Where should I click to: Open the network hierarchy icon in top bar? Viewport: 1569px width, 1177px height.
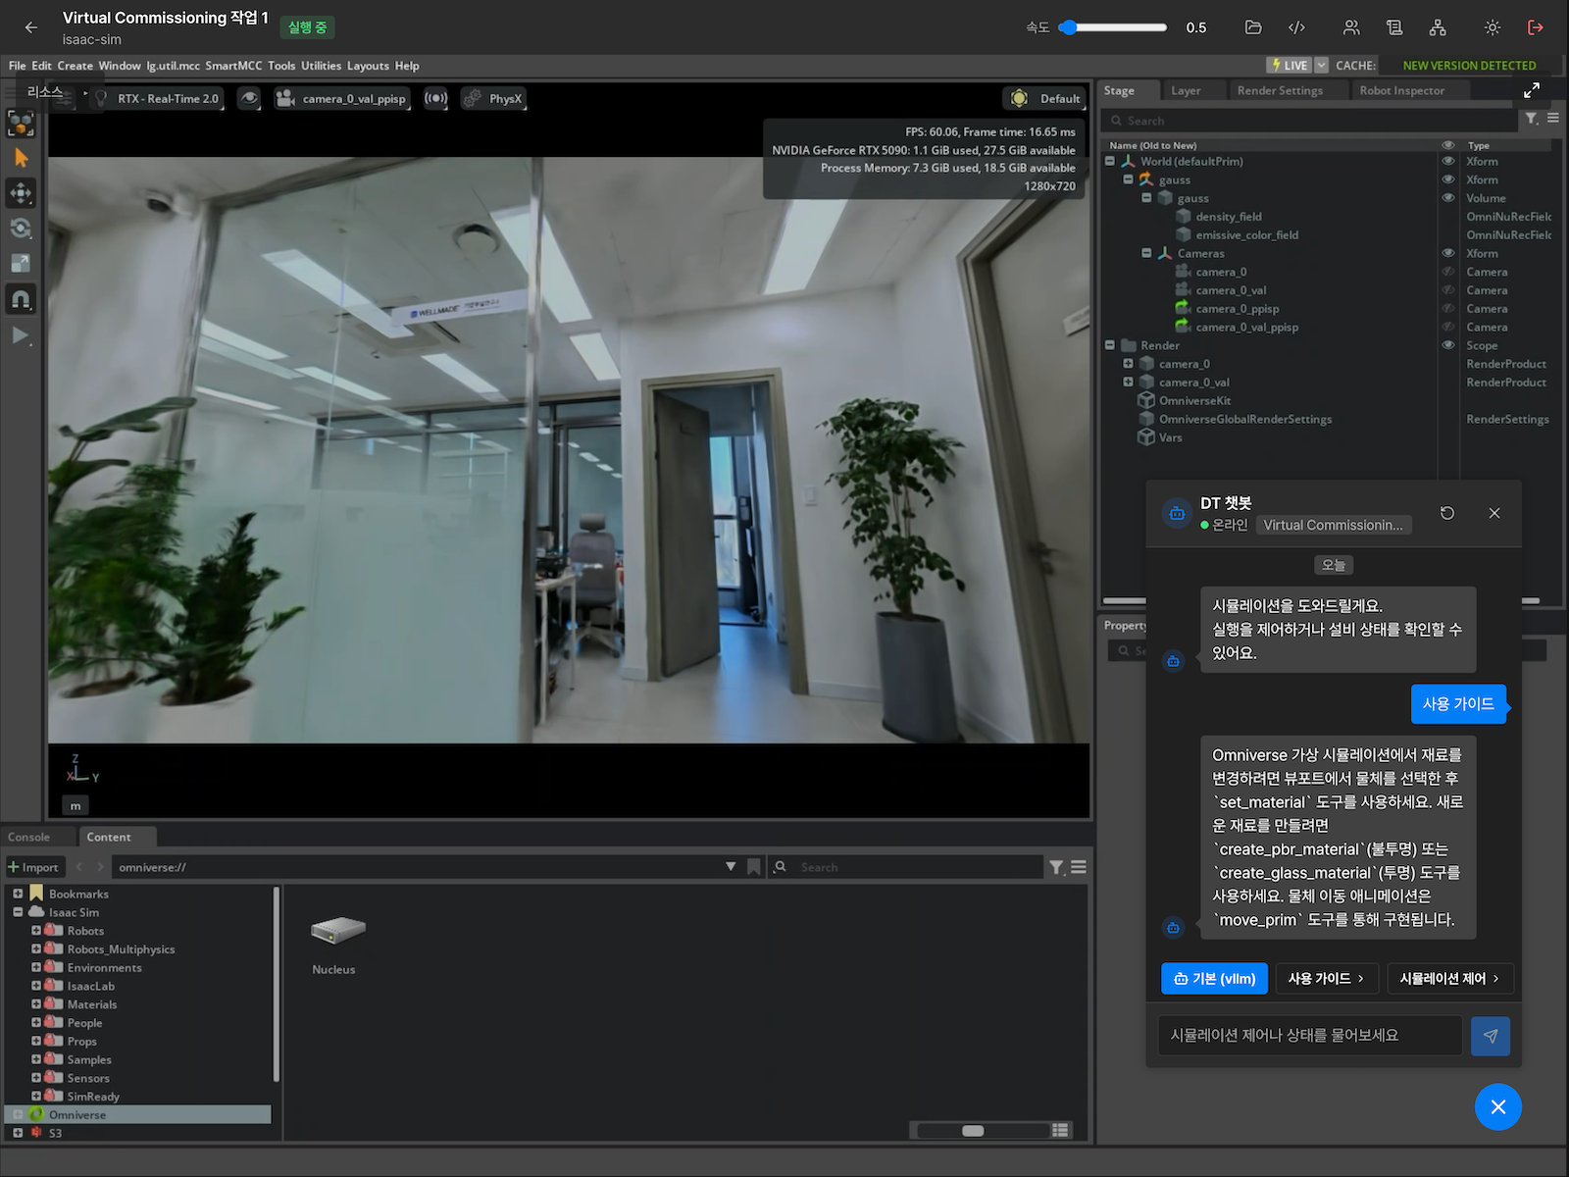1438,27
